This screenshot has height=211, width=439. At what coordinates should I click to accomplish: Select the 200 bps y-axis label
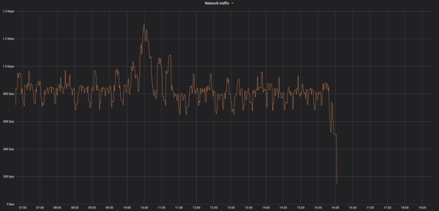point(8,177)
